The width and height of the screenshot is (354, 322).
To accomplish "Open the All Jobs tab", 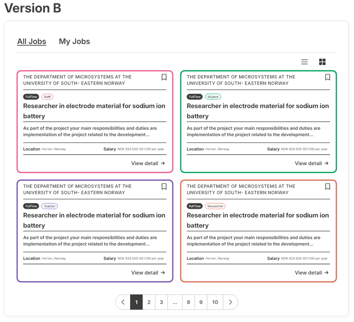I will tap(32, 41).
